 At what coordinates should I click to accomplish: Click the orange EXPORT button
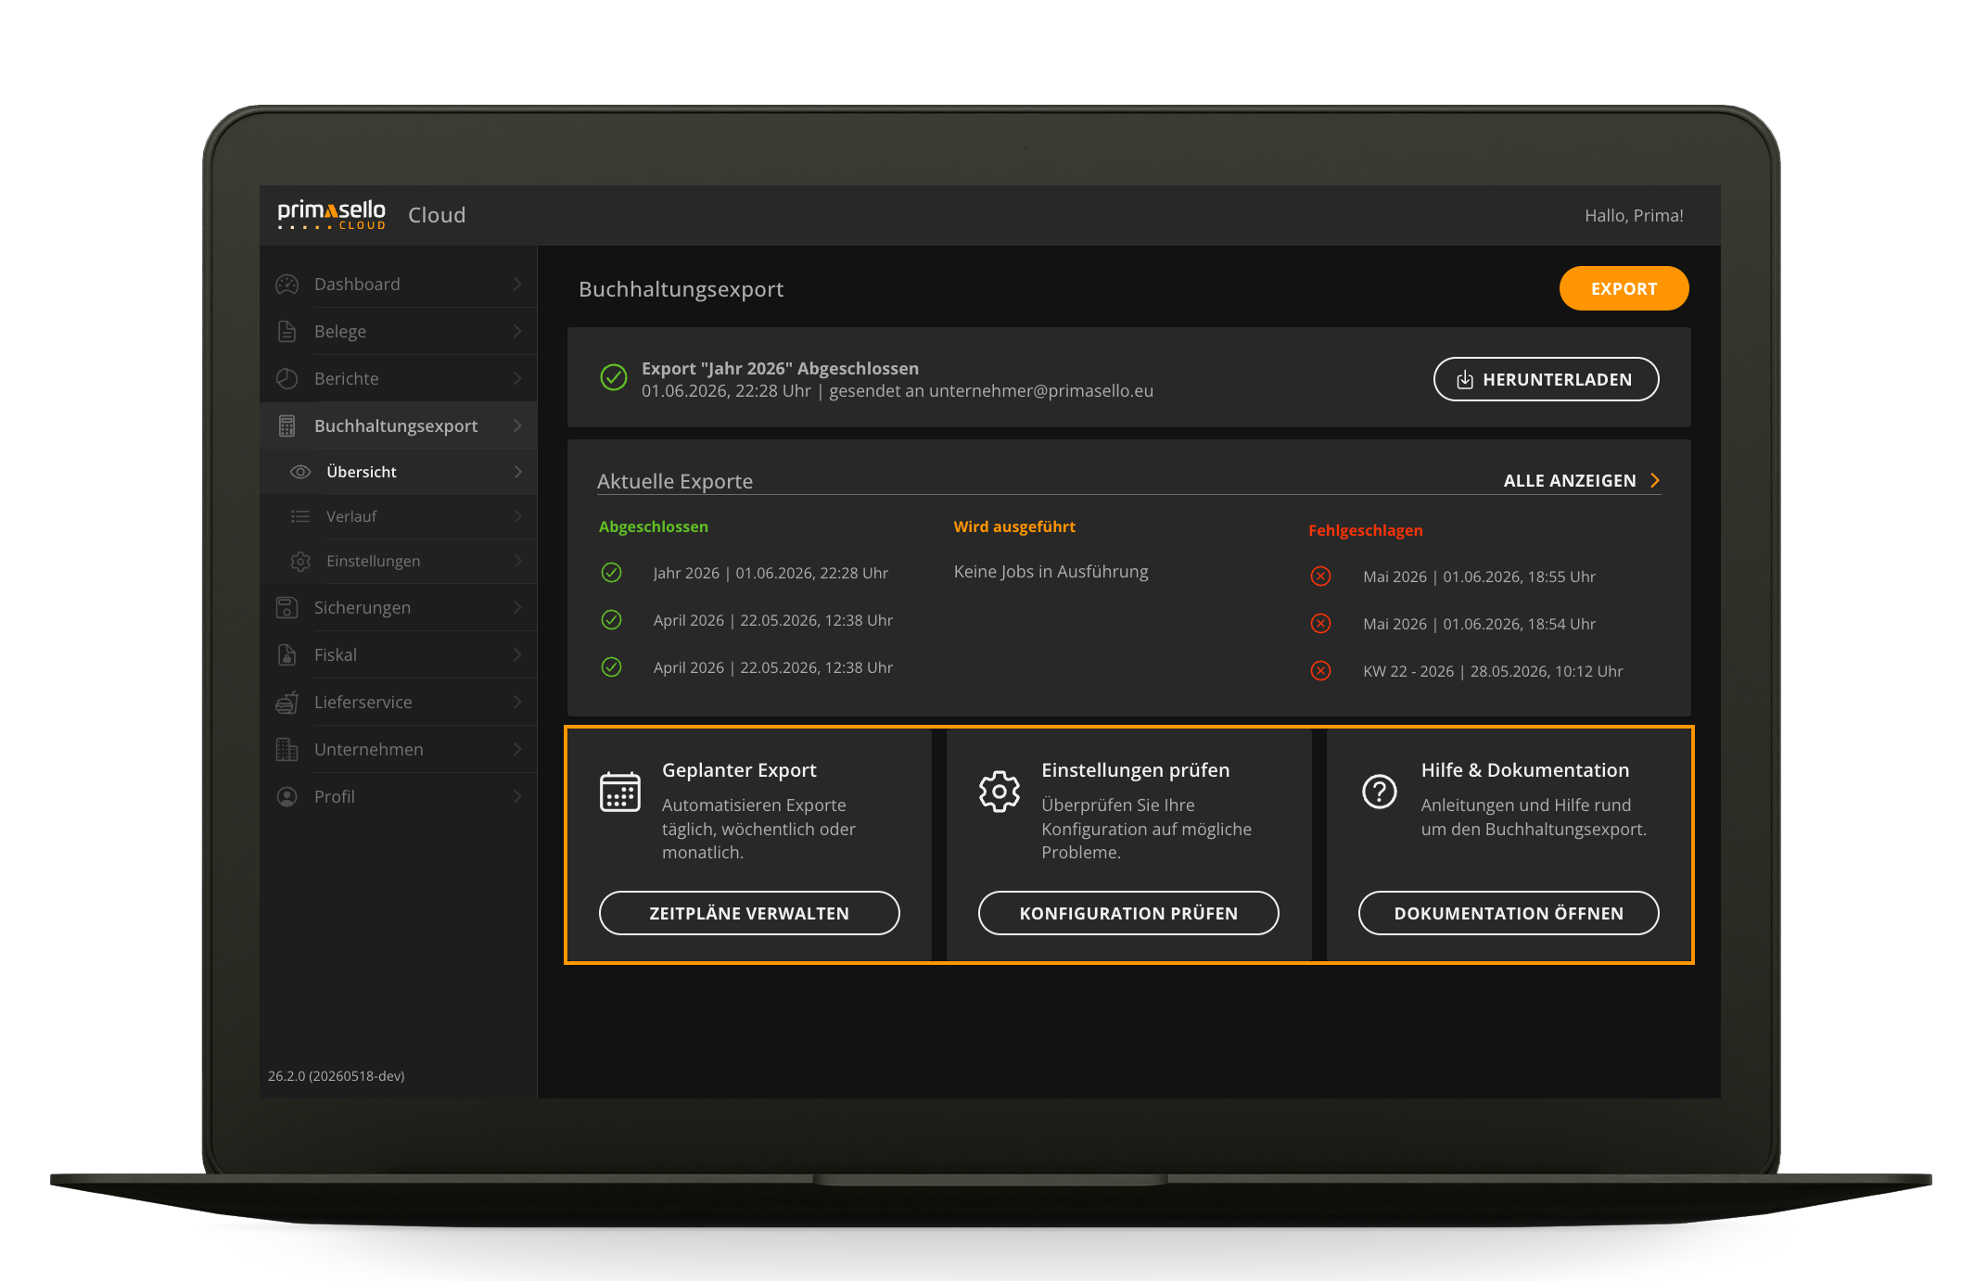click(x=1624, y=289)
